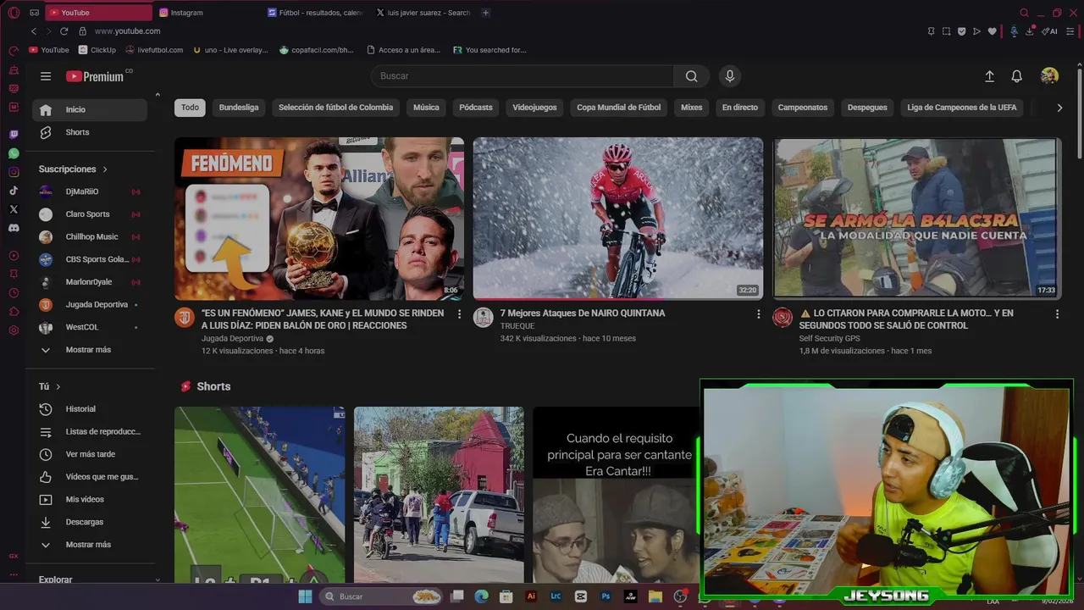Viewport: 1084px width, 610px height.
Task: Open Microsoft Edge from the taskbar
Action: pos(481,596)
